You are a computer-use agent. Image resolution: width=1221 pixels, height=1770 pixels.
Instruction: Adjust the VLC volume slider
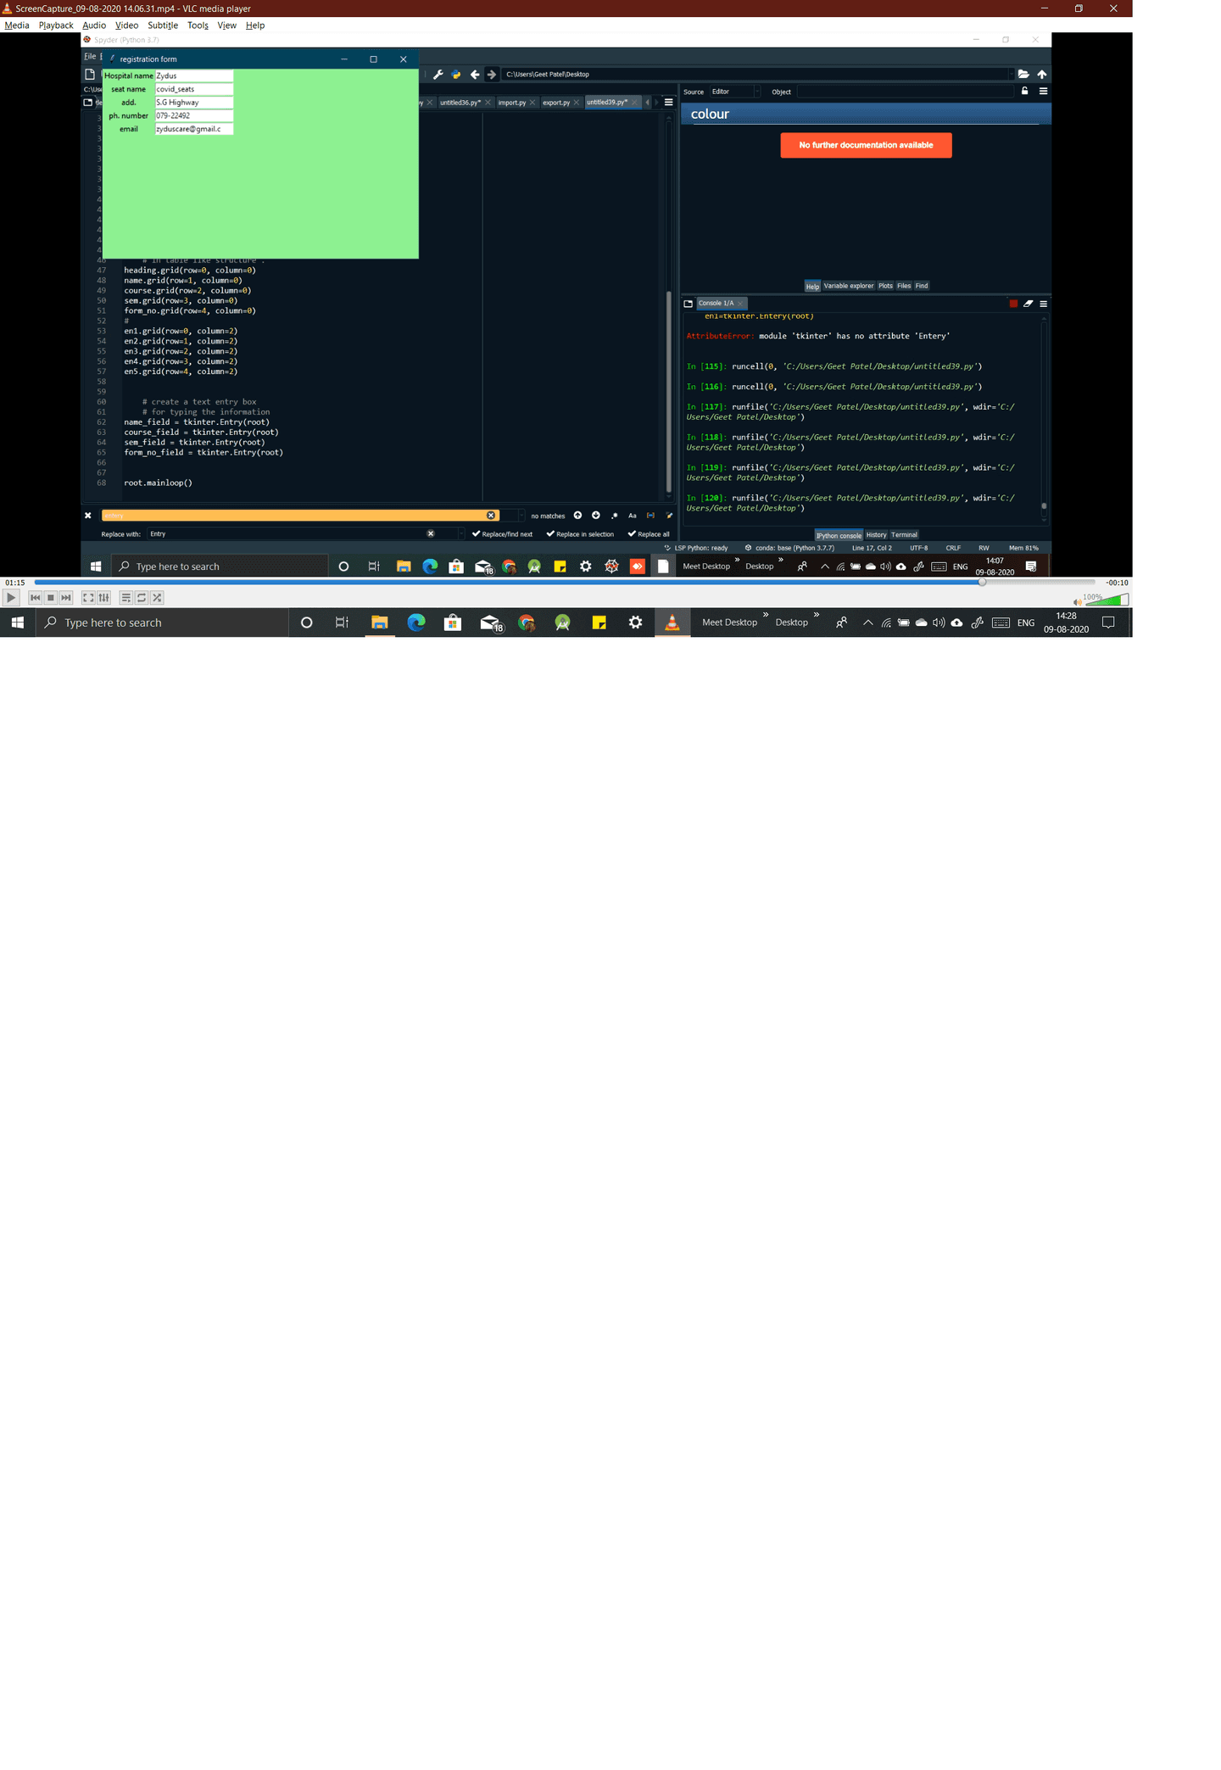pyautogui.click(x=1107, y=600)
